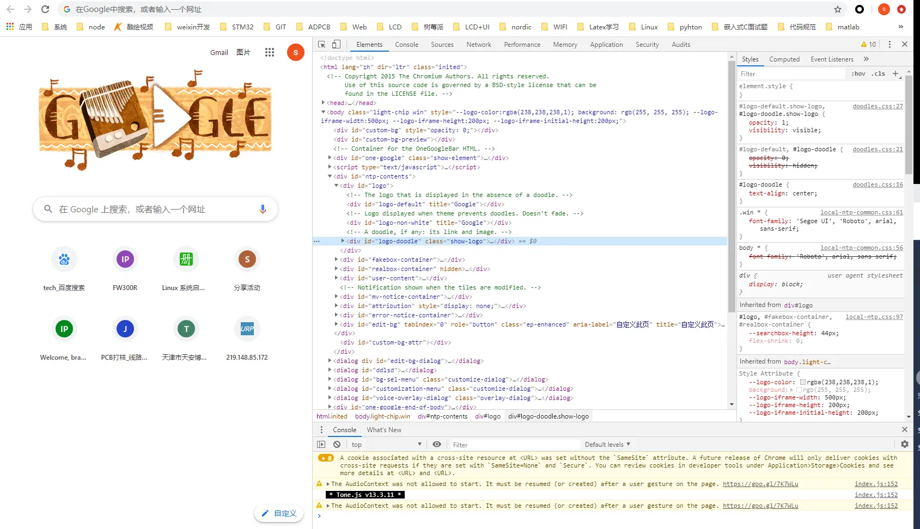Open the Default levels dropdown

(x=607, y=445)
